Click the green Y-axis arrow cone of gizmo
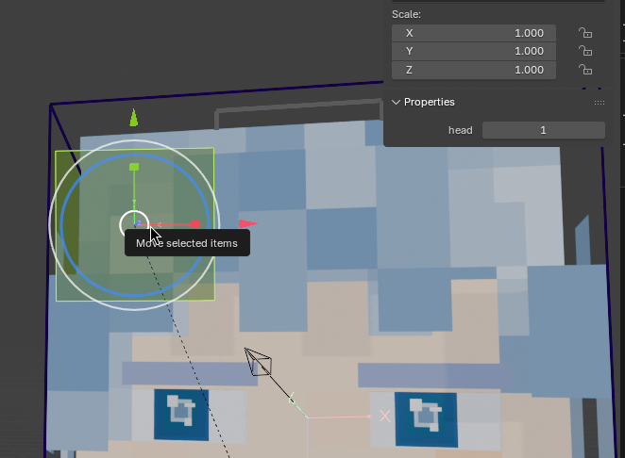 tap(133, 118)
